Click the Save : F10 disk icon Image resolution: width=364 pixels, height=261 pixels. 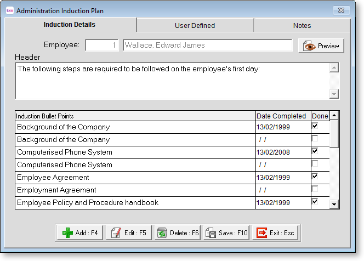pyautogui.click(x=211, y=233)
